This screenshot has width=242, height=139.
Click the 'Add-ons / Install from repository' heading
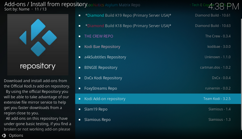click(46, 4)
